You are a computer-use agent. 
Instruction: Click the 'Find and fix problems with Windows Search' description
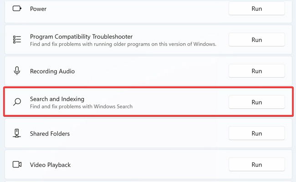click(81, 106)
